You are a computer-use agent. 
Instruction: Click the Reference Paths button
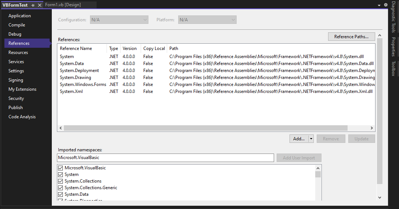[x=351, y=37]
